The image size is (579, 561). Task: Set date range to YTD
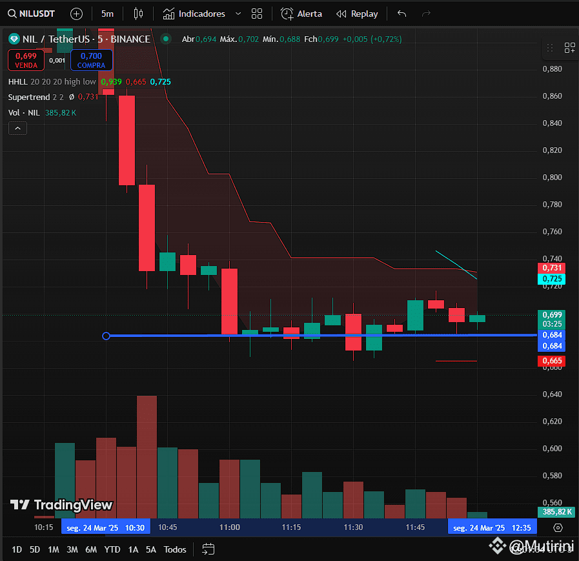112,549
